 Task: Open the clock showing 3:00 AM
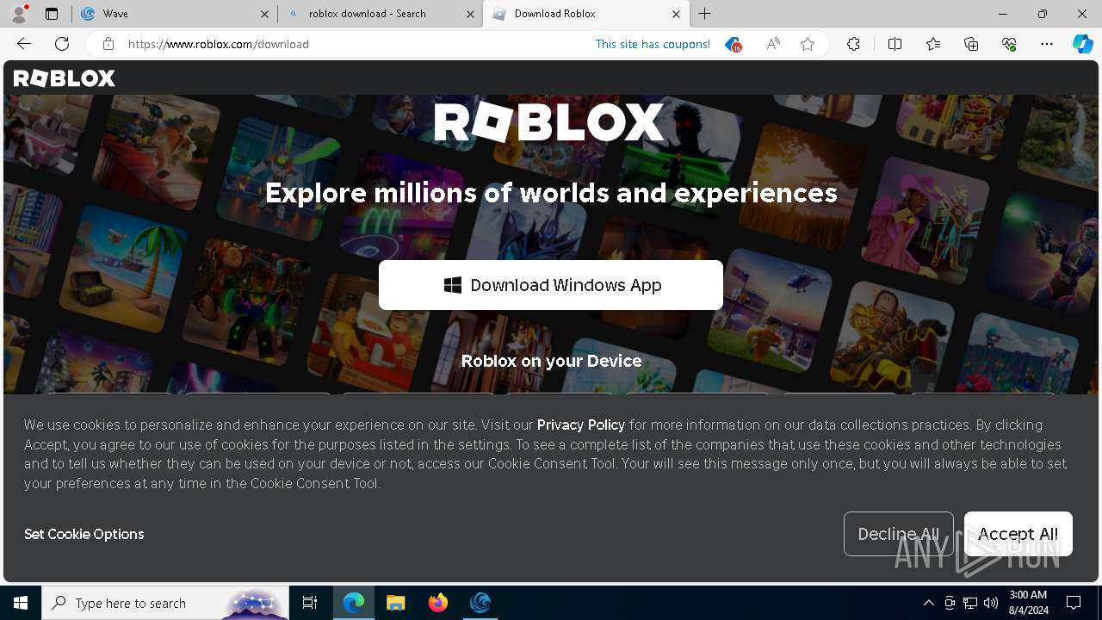pos(1028,603)
